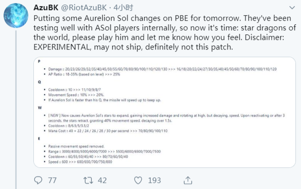This screenshot has width=301, height=189.
Task: Click the EXPERIMENTAL disclaimer line of tweet
Action: point(133,47)
